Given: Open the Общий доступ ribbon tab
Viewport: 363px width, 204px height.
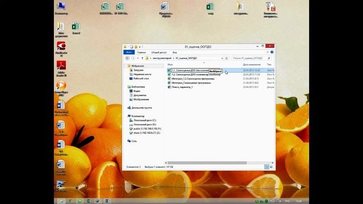Looking at the screenshot, I should (x=159, y=53).
